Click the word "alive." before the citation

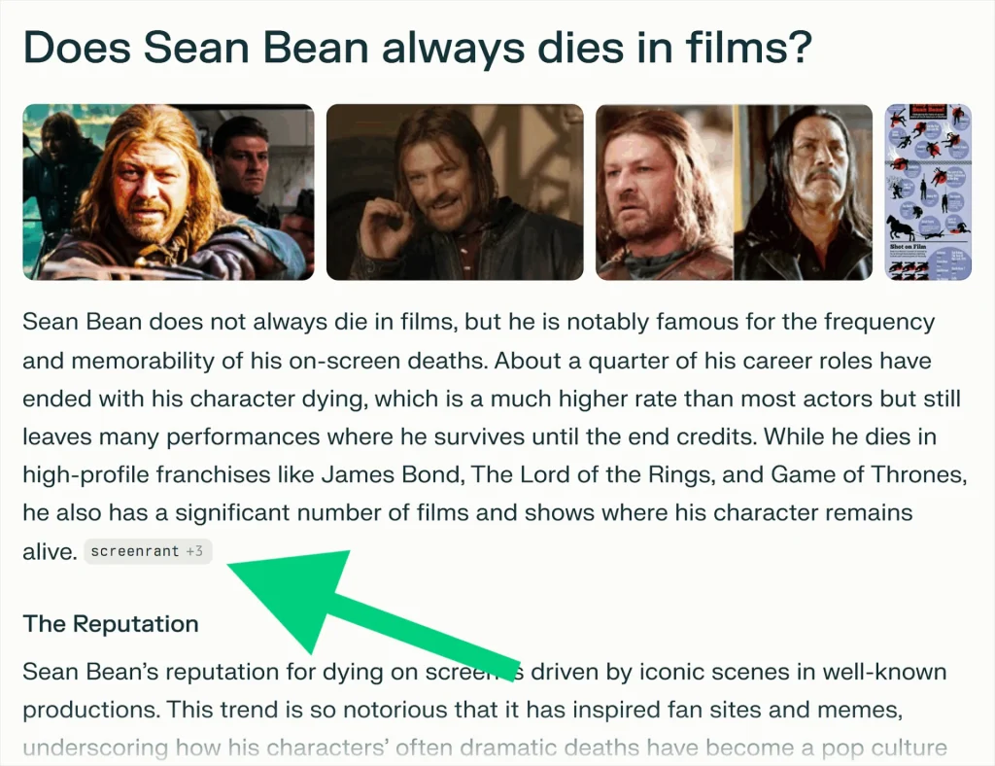pyautogui.click(x=50, y=552)
